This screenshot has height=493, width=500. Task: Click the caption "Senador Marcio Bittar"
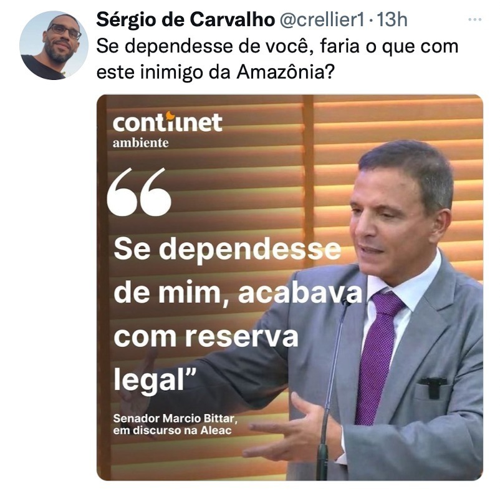click(175, 418)
